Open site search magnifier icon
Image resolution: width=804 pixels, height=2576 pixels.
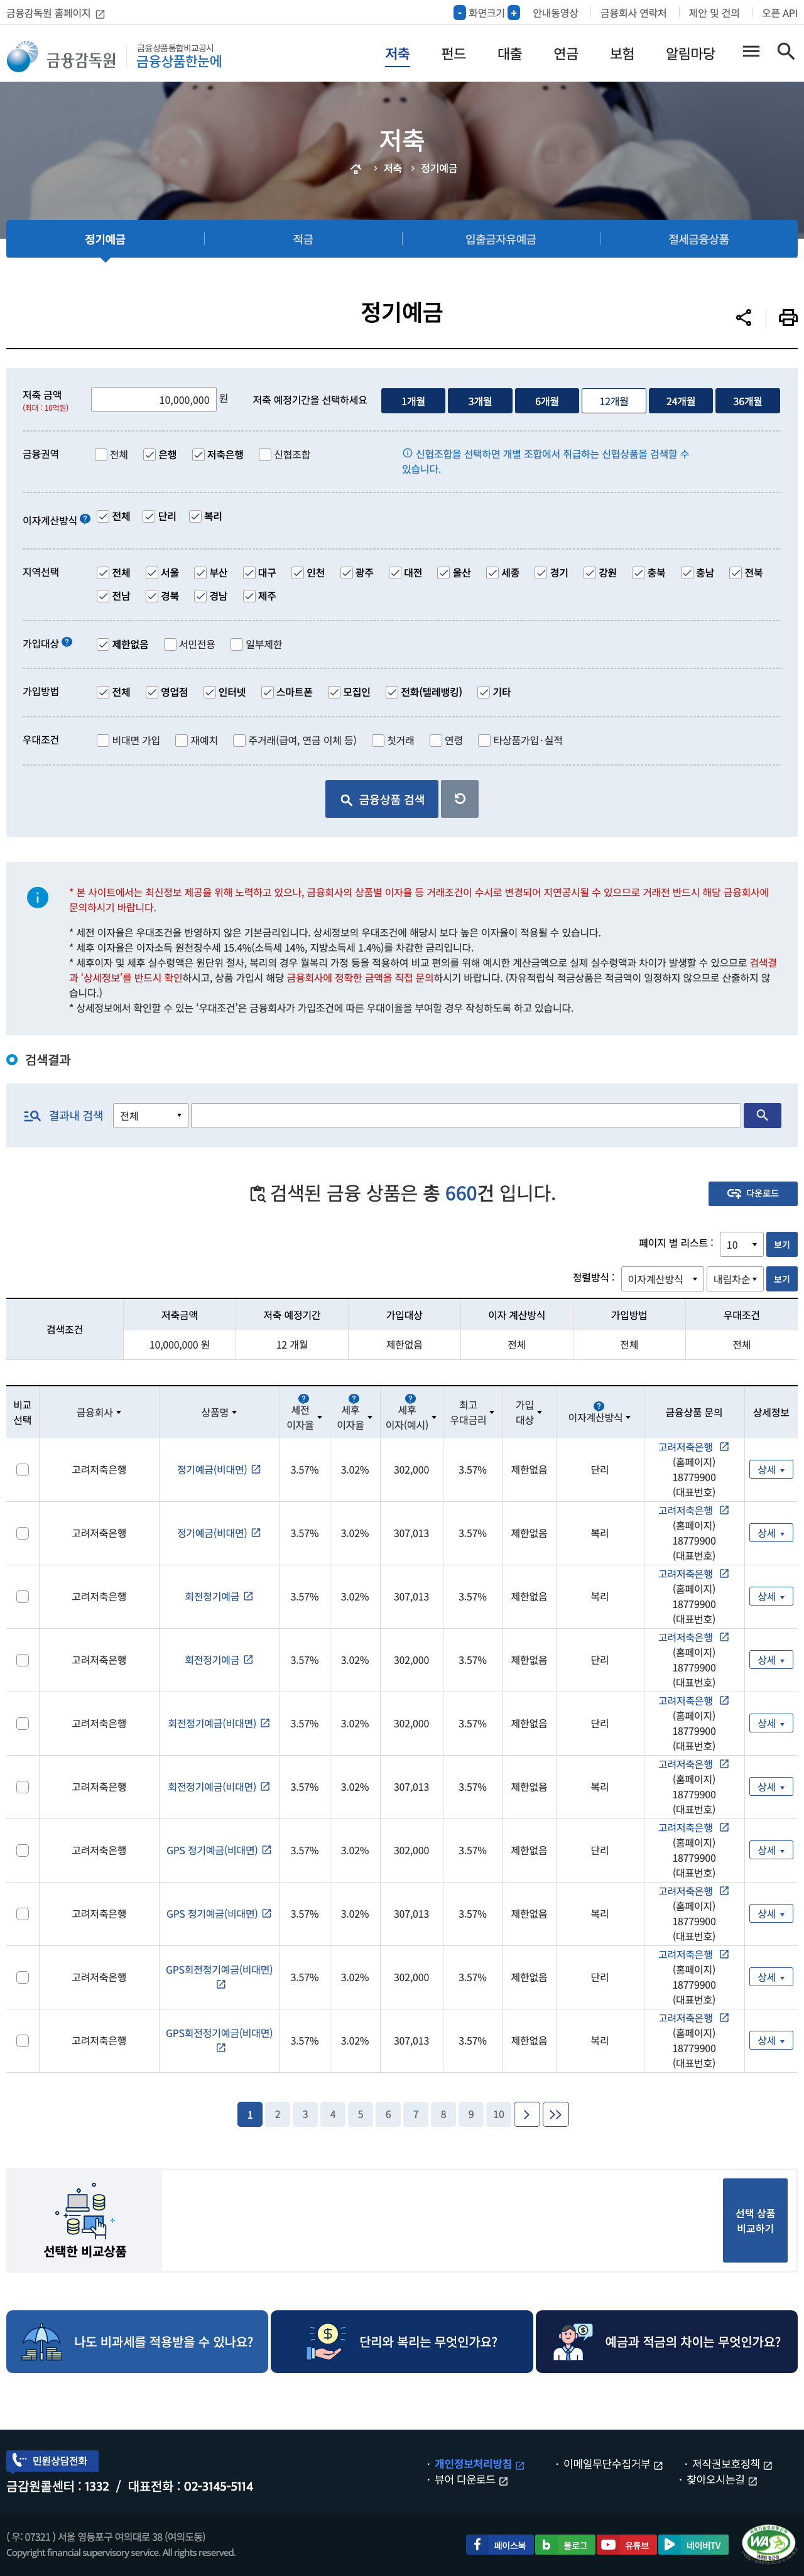tap(786, 51)
